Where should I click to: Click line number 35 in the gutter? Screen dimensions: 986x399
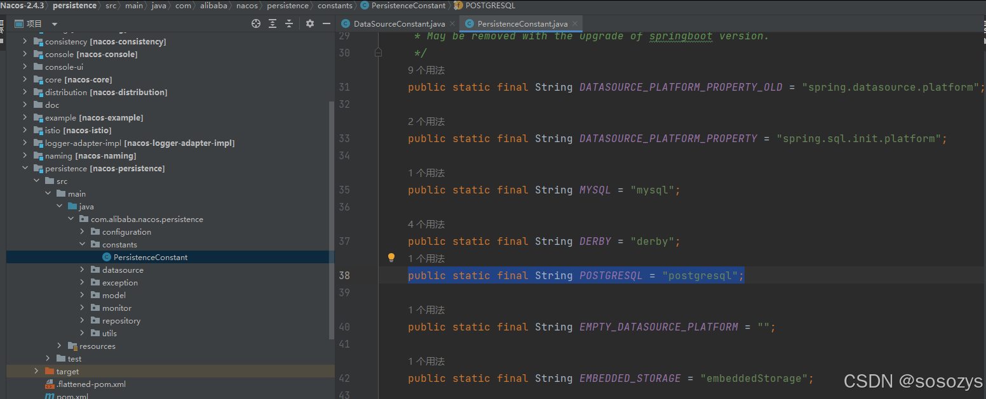[x=344, y=190]
